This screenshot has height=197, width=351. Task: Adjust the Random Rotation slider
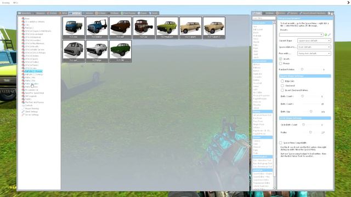302,69
